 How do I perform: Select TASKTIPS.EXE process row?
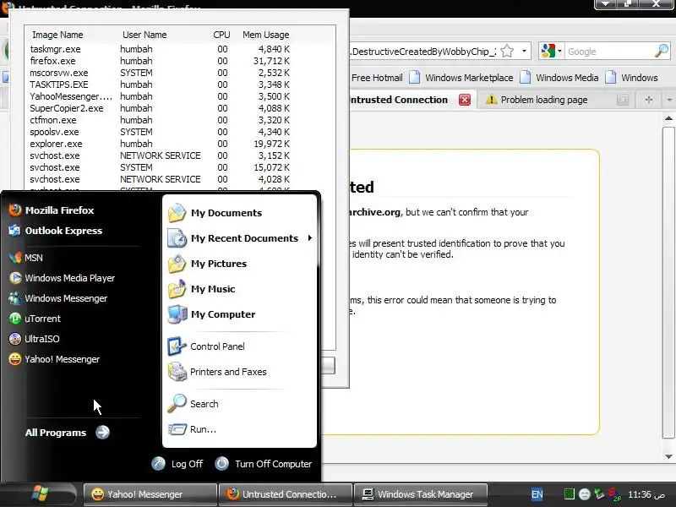coord(160,85)
